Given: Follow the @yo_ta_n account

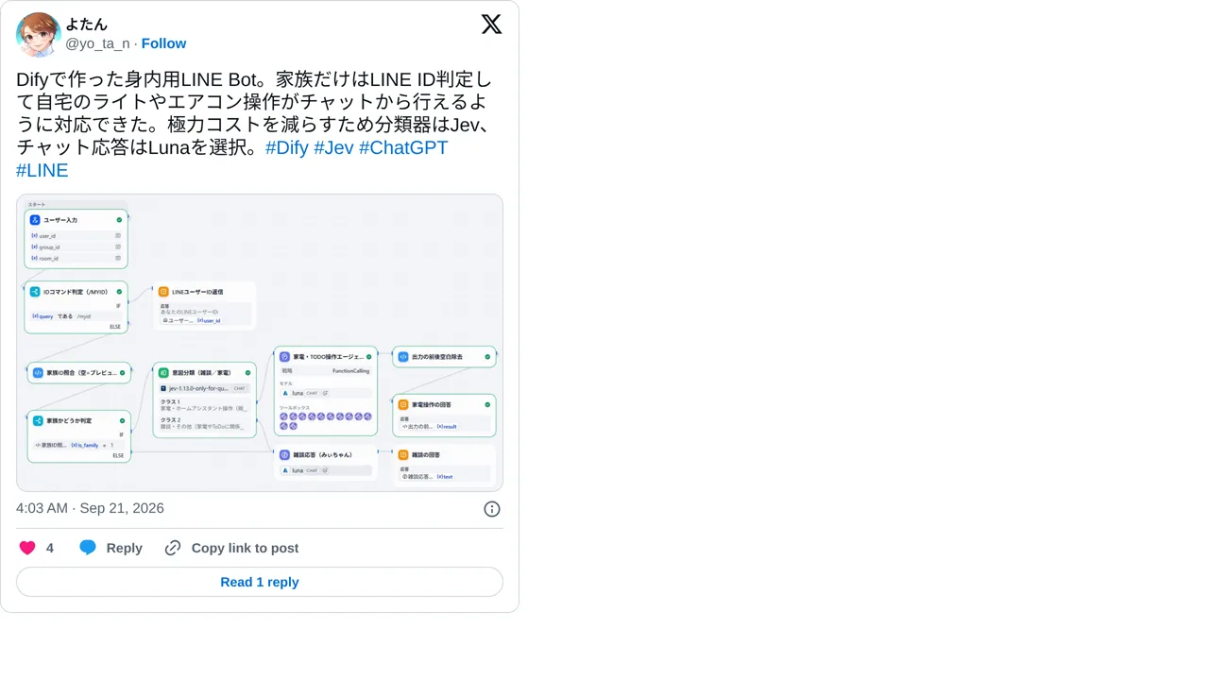Looking at the screenshot, I should (163, 43).
